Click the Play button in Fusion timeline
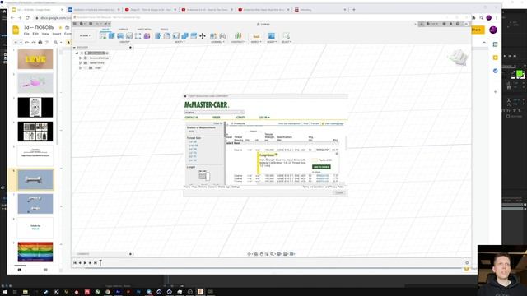Screen dimensions: 527x296 tap(85, 263)
